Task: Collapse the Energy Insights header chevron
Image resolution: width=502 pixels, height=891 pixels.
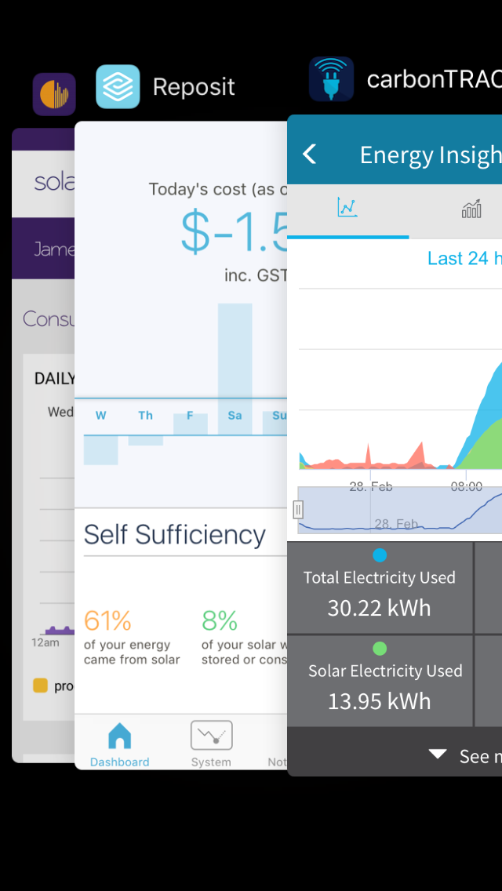Action: pyautogui.click(x=310, y=155)
